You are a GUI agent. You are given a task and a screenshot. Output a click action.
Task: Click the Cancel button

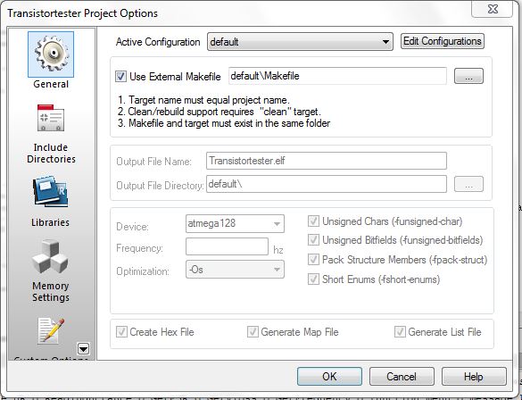click(402, 377)
